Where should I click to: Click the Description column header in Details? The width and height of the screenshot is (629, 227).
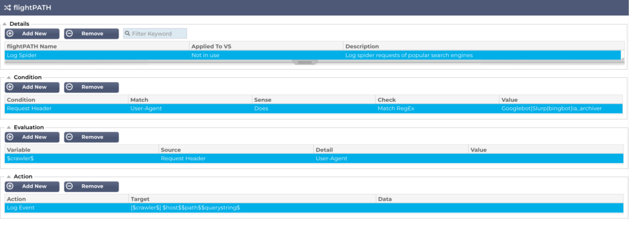pos(484,47)
